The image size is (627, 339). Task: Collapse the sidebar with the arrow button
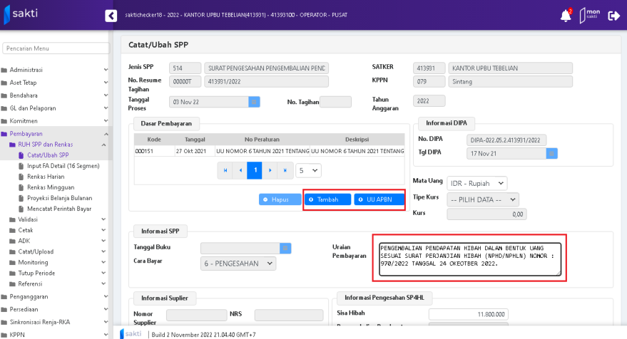[111, 15]
